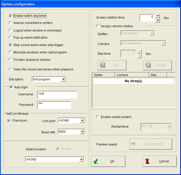Click the red X Cancel icon
Image resolution: width=181 pixels, height=175 pixels.
[x=147, y=161]
